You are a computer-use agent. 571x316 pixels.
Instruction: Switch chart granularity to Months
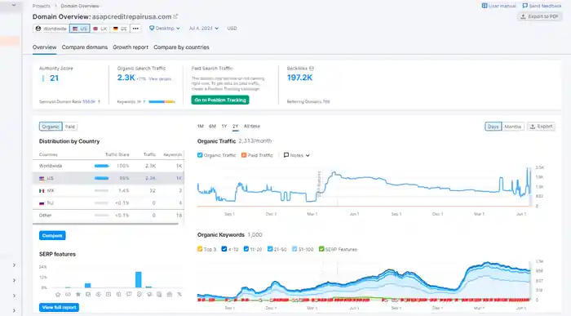pyautogui.click(x=513, y=127)
